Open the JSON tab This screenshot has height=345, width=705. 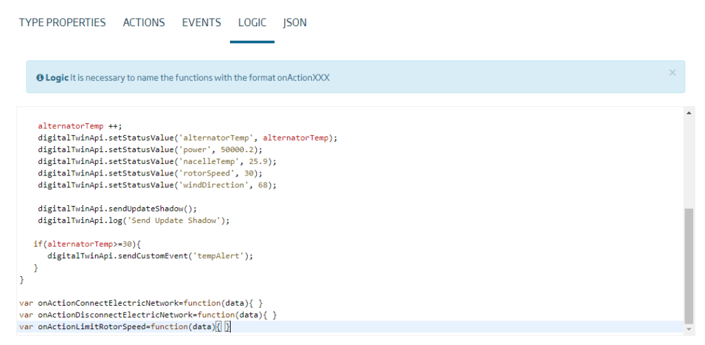tap(295, 23)
